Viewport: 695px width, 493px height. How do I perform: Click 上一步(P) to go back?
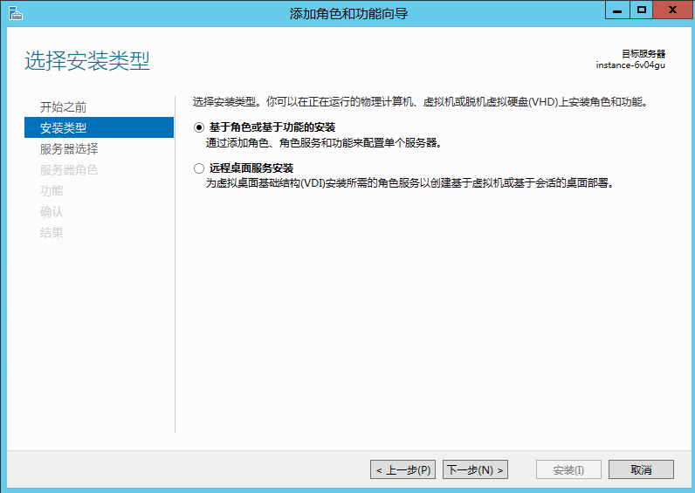[x=403, y=469]
